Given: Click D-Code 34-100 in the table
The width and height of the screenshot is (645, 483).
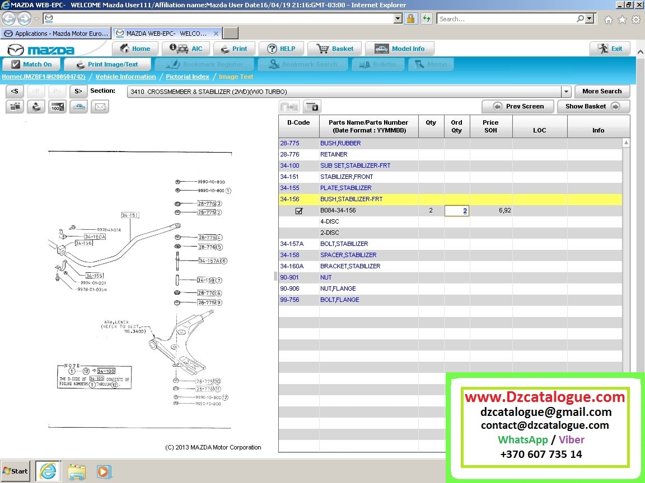Looking at the screenshot, I should [x=289, y=165].
